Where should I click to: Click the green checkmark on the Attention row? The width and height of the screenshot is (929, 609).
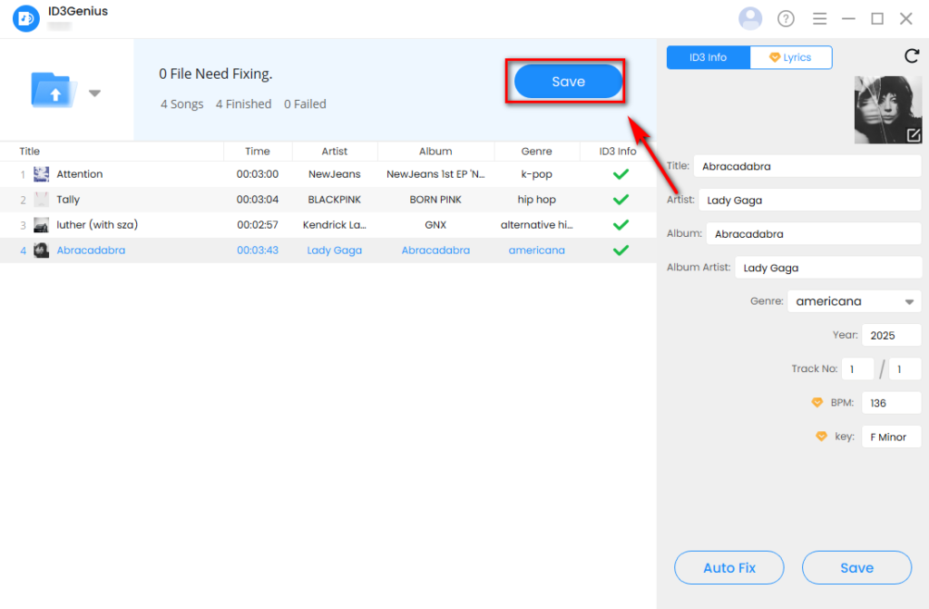coord(621,173)
